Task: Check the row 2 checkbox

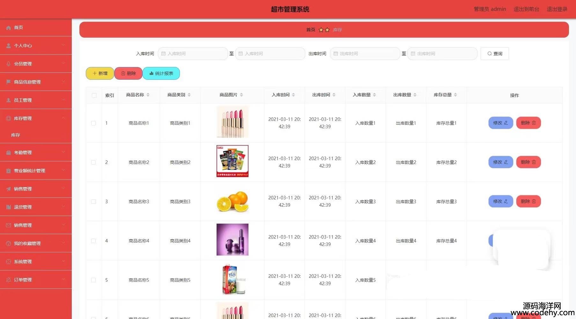Action: click(x=93, y=162)
